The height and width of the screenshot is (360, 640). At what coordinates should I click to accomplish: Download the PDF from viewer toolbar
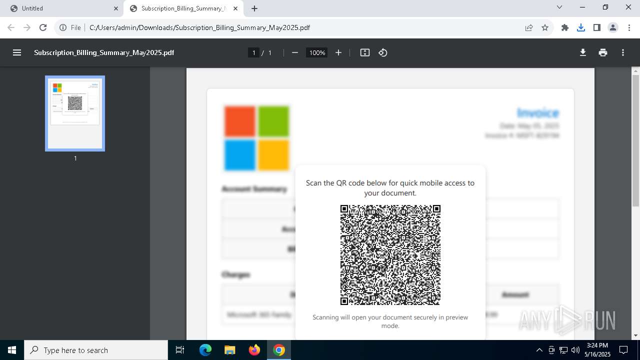coord(583,52)
